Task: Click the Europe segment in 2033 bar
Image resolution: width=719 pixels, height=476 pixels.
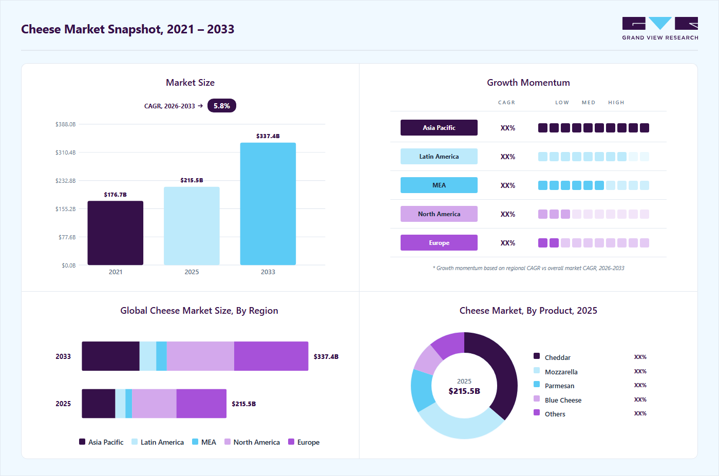Action: (271, 356)
